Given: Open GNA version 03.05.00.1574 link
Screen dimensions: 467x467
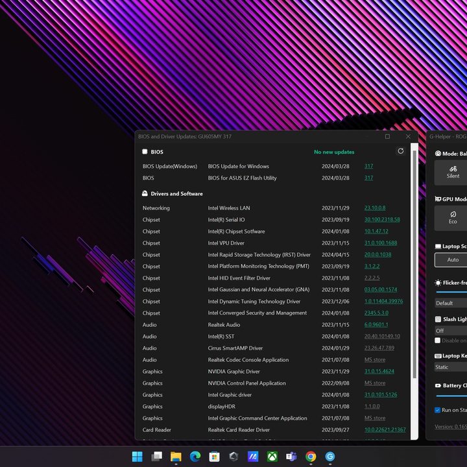Looking at the screenshot, I should pyautogui.click(x=381, y=289).
